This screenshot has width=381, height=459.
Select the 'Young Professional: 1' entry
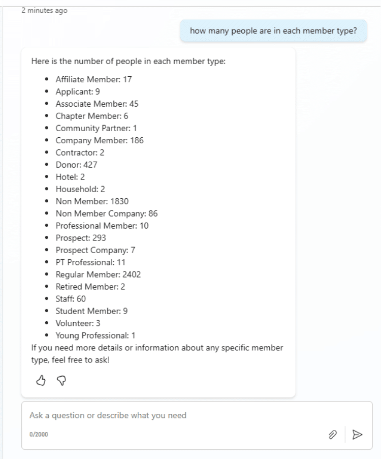96,335
